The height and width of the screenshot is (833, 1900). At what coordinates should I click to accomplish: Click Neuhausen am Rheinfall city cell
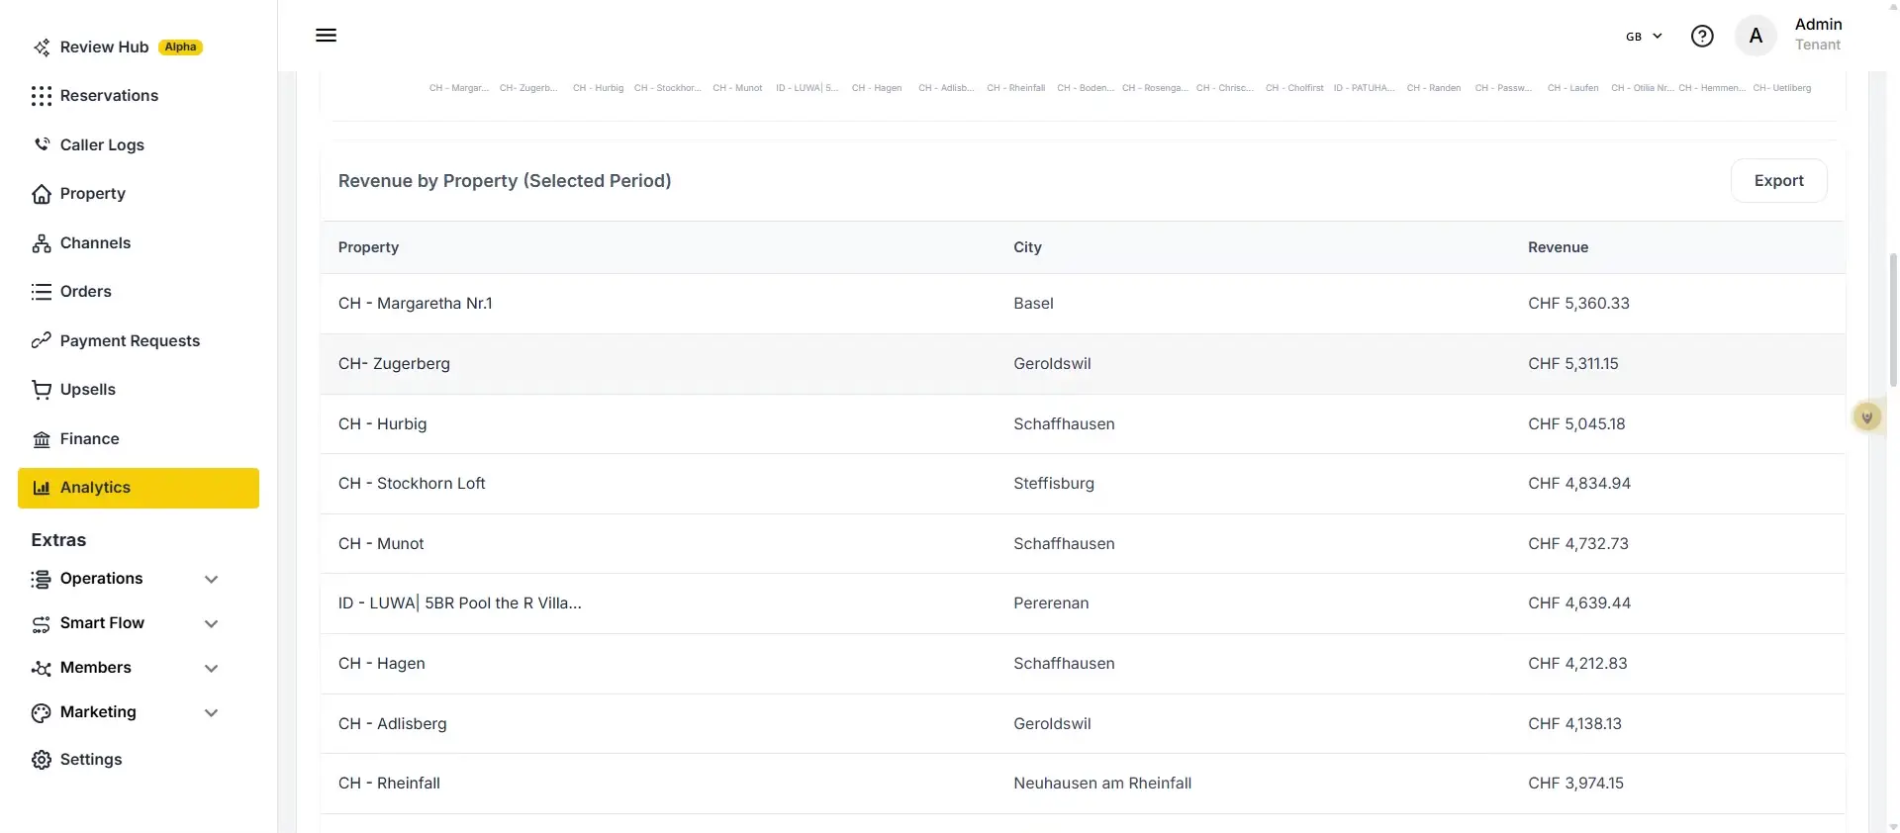pyautogui.click(x=1101, y=784)
